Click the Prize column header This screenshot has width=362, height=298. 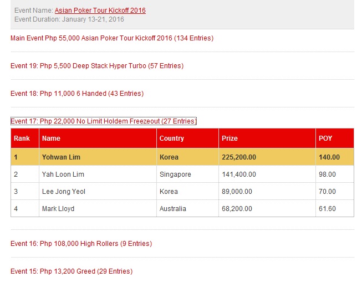click(x=230, y=138)
